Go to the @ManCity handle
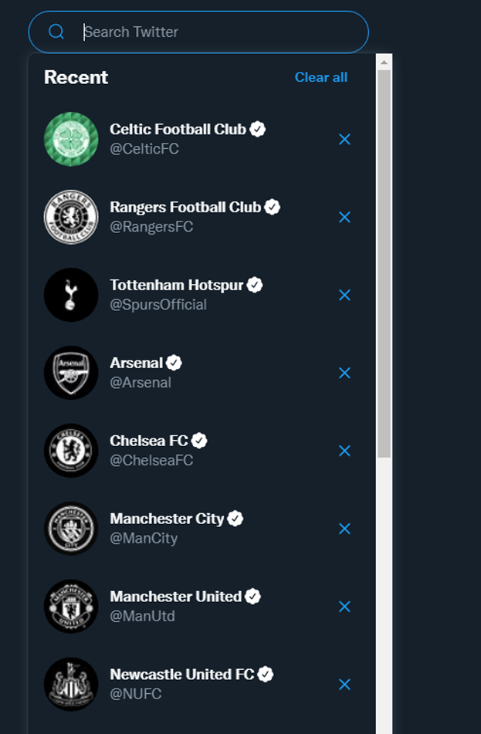481x734 pixels. point(144,539)
